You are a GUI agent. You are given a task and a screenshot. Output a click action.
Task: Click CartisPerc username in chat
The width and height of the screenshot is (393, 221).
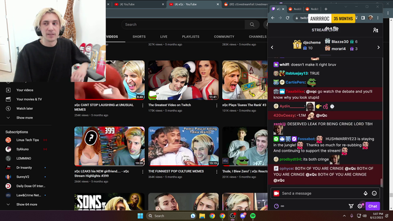[x=295, y=82]
